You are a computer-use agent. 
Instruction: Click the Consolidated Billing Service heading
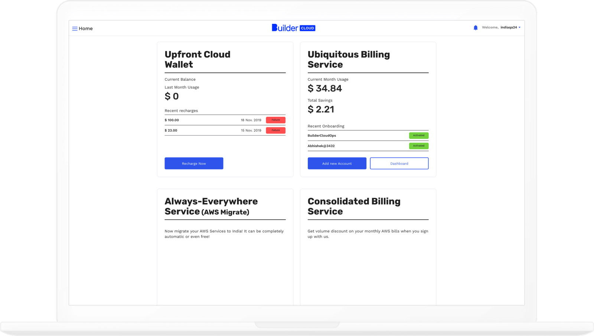354,206
